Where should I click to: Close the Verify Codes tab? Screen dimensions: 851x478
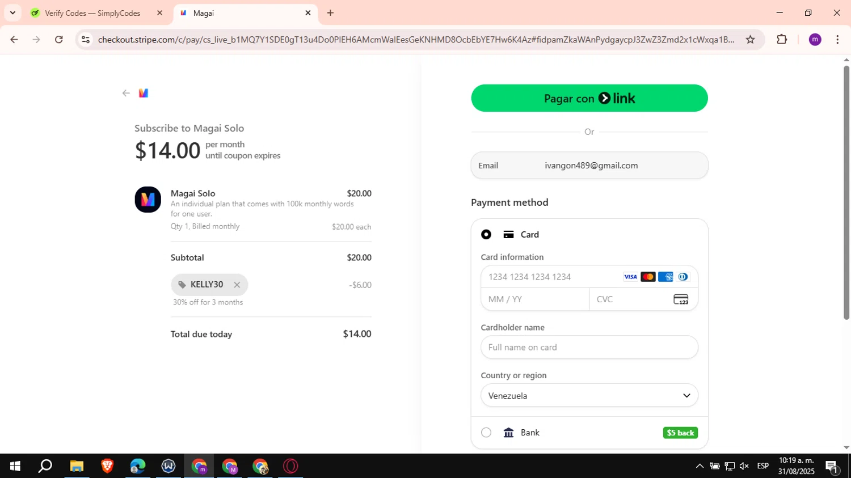point(160,13)
